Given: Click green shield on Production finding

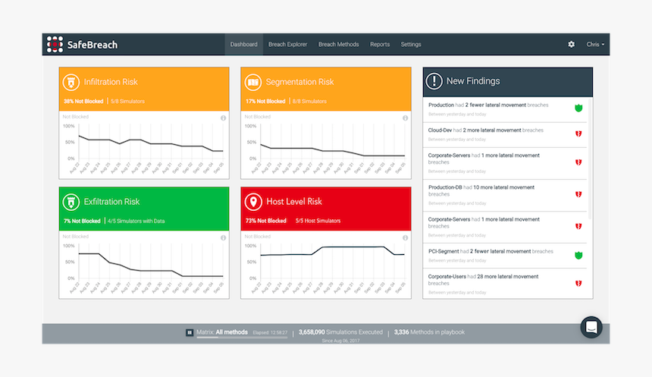Looking at the screenshot, I should point(578,108).
